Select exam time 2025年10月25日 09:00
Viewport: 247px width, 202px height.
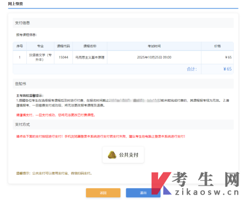pos(154,57)
